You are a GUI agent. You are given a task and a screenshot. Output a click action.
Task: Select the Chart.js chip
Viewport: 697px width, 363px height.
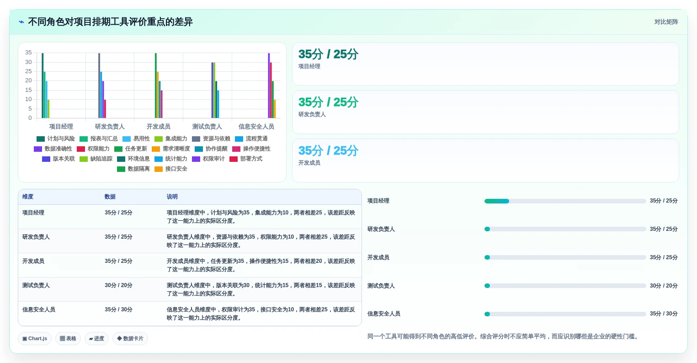pos(35,339)
